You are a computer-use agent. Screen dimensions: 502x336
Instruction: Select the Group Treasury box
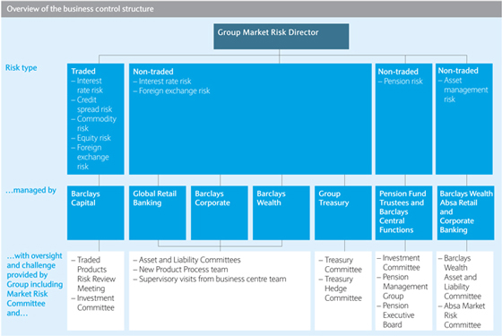pyautogui.click(x=342, y=213)
